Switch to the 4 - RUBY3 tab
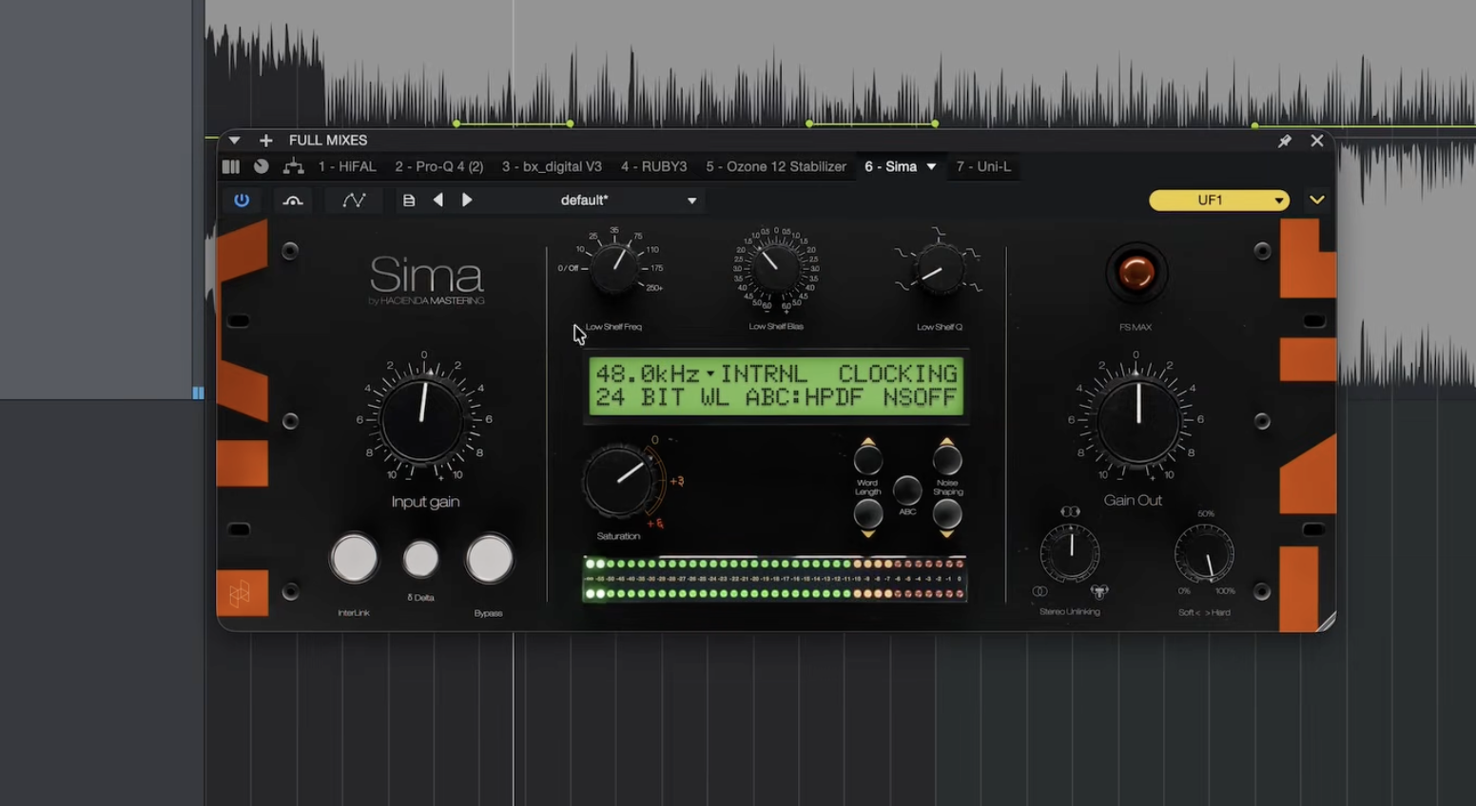Screen dimensions: 1476x806 tap(654, 167)
